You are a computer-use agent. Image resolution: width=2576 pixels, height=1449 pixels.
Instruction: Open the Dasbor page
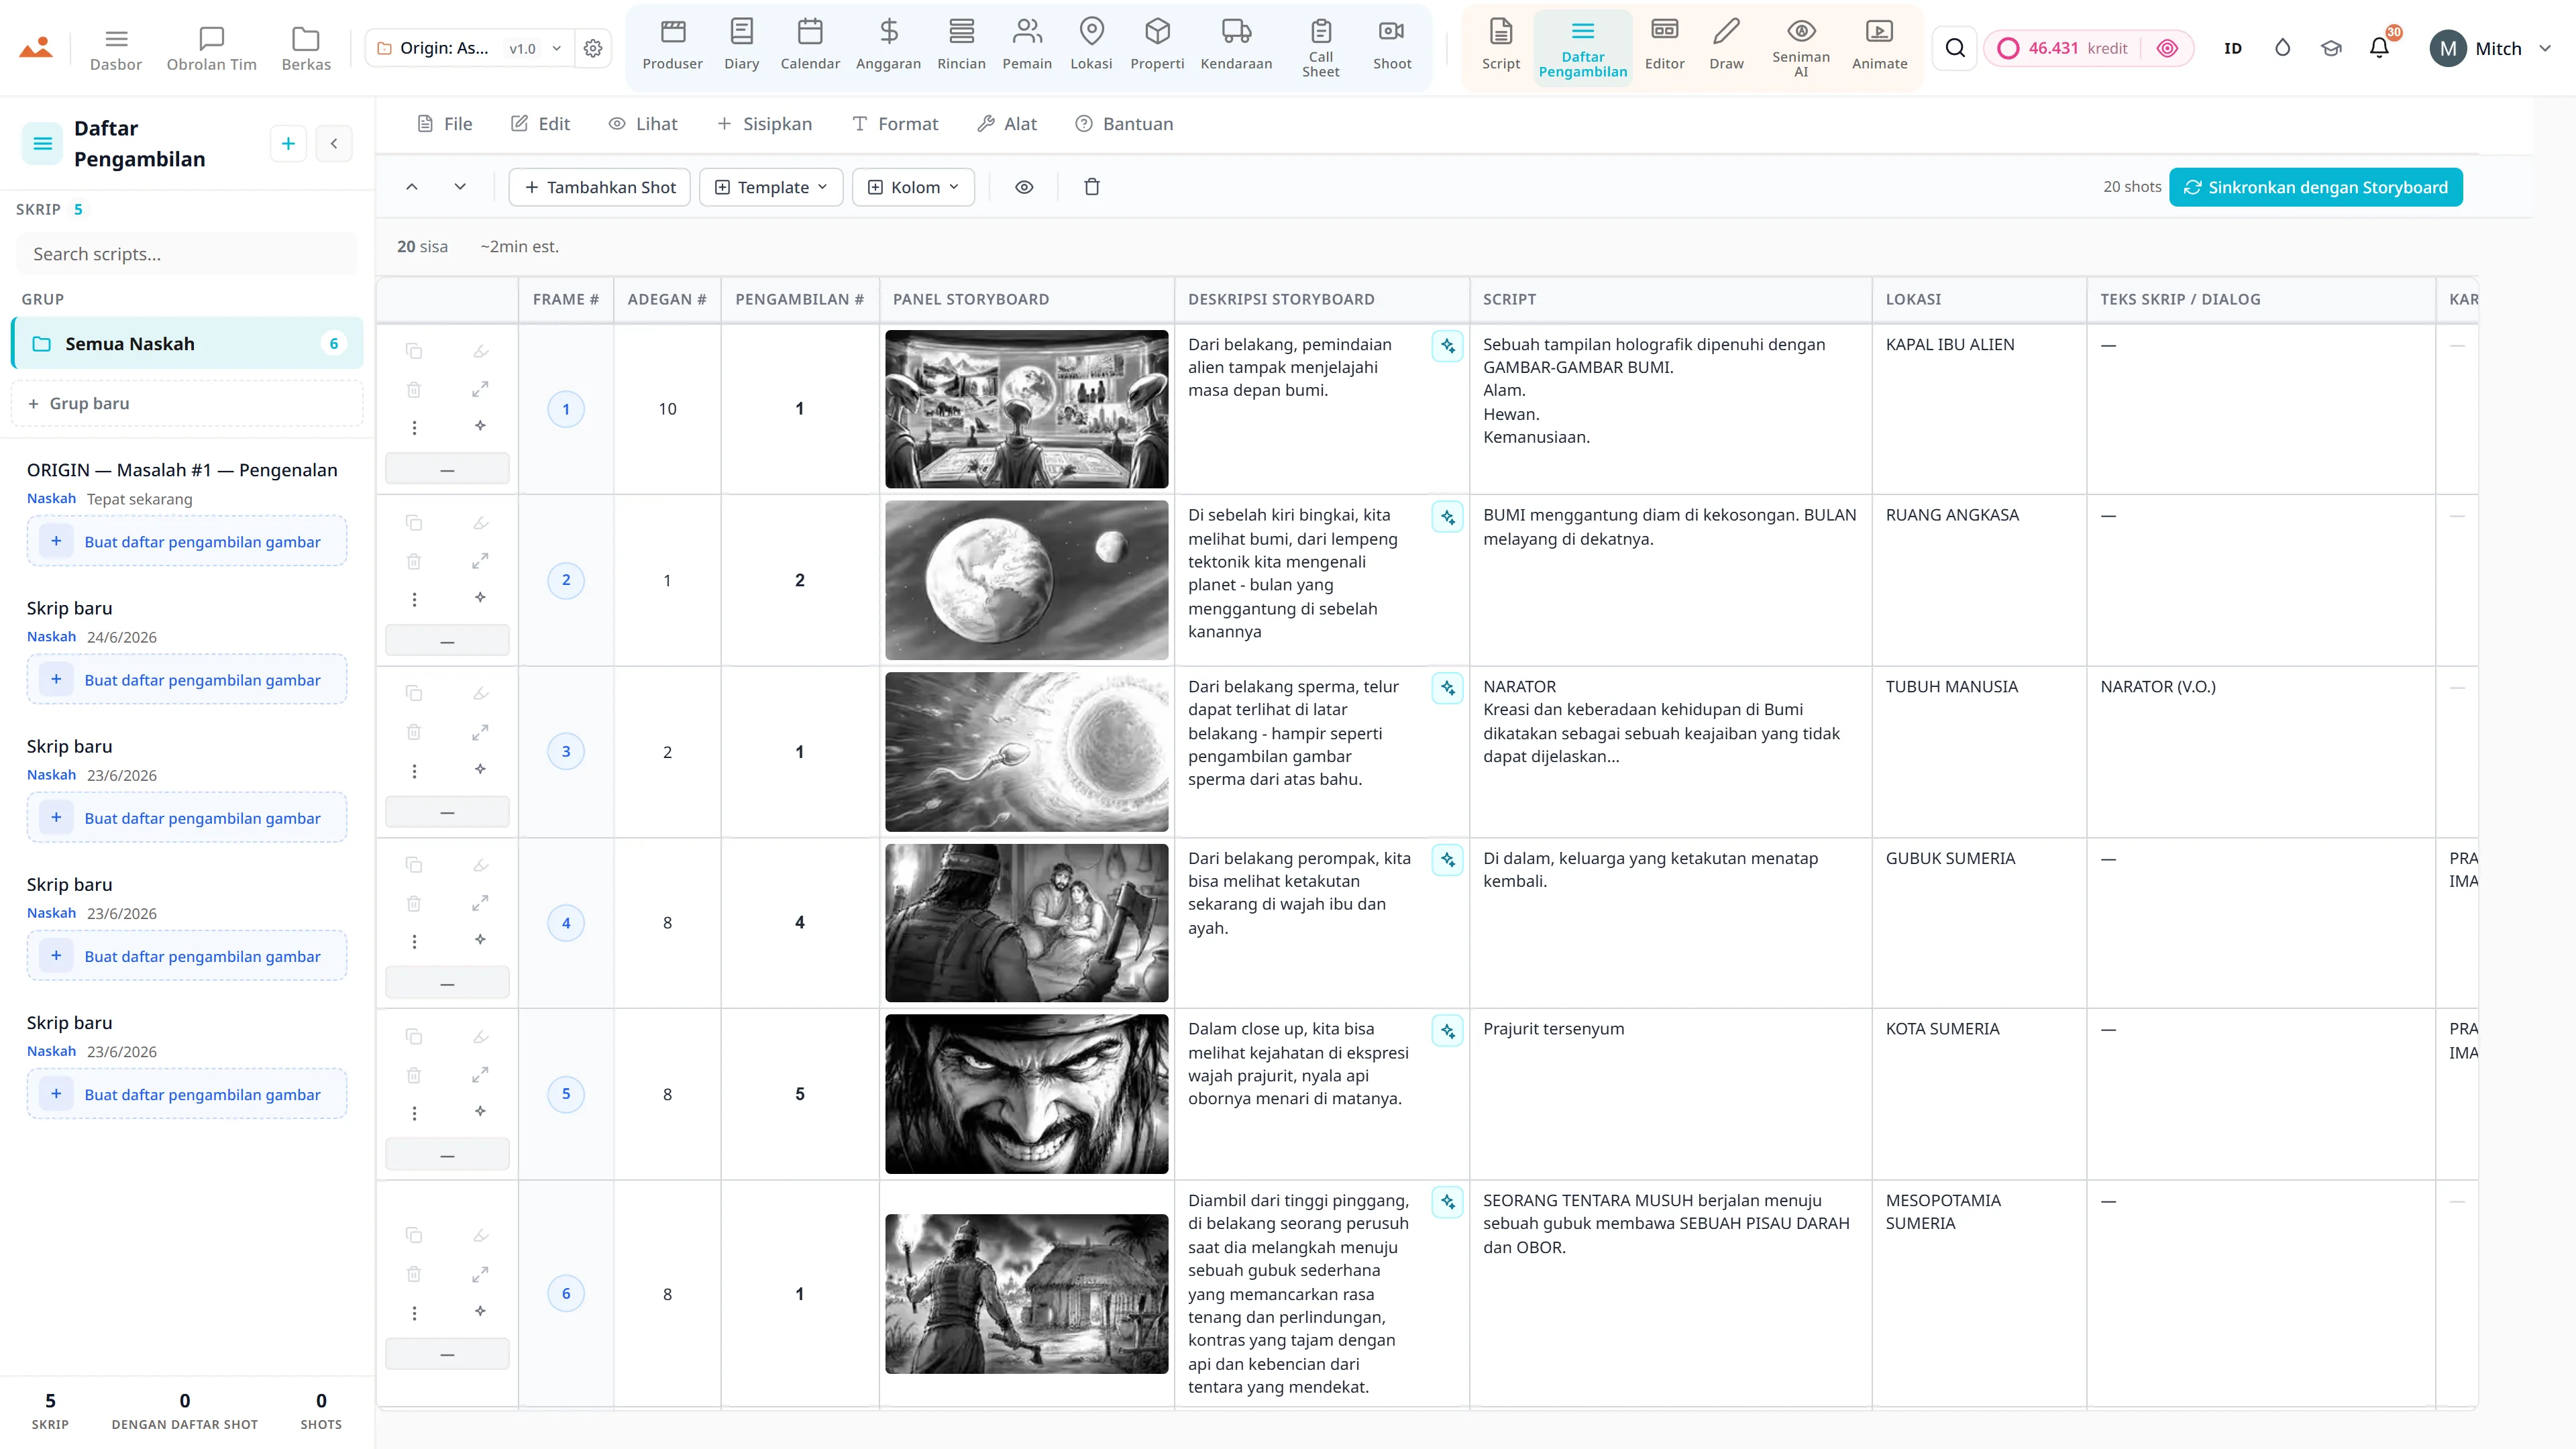coord(116,48)
